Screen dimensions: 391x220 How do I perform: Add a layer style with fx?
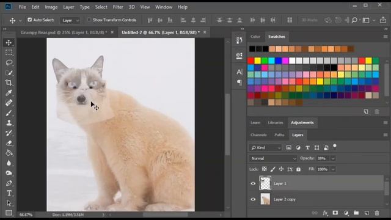pyautogui.click(x=325, y=213)
